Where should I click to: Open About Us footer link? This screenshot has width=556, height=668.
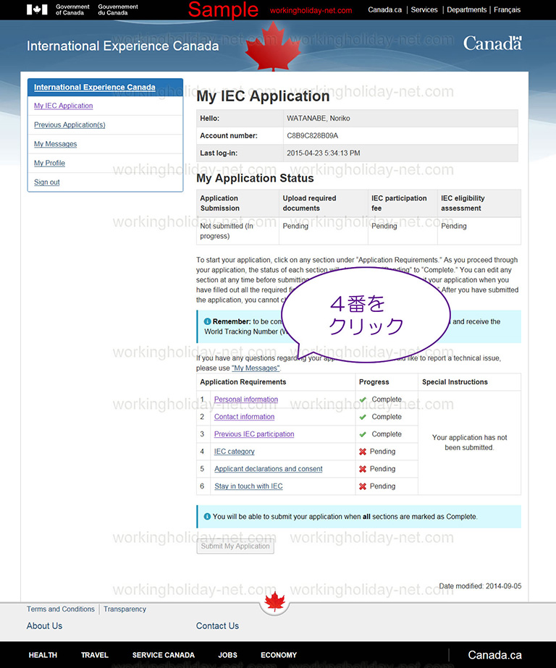44,626
